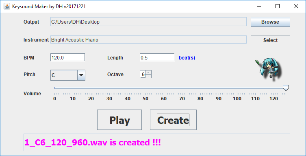The image size is (306, 156).
Task: Click the BPM label
Action: click(29, 58)
